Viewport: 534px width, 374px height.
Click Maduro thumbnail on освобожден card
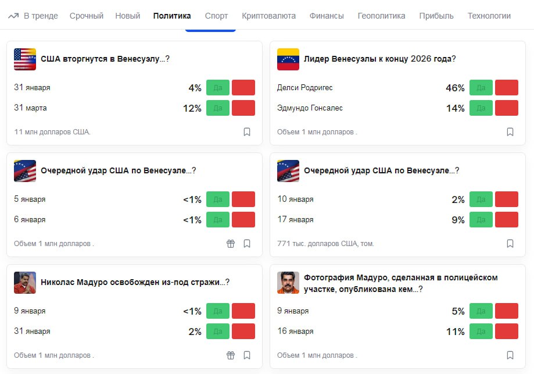coord(25,283)
